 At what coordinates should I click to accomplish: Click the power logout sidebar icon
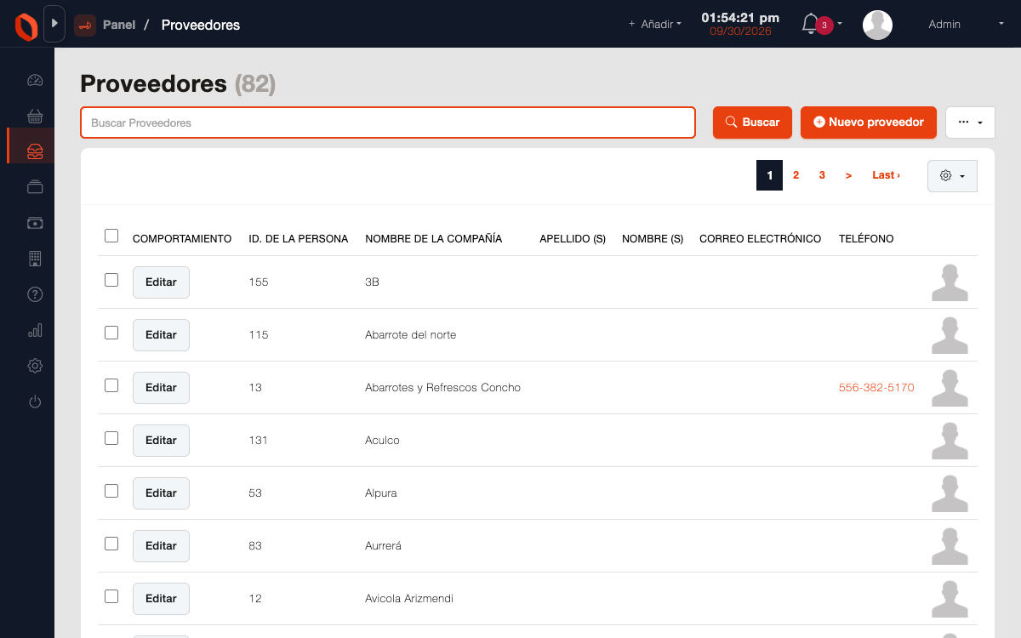click(x=35, y=402)
